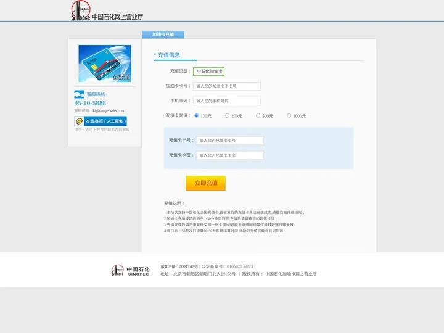
Task: Select the 1000元 face value option
Action: click(289, 115)
